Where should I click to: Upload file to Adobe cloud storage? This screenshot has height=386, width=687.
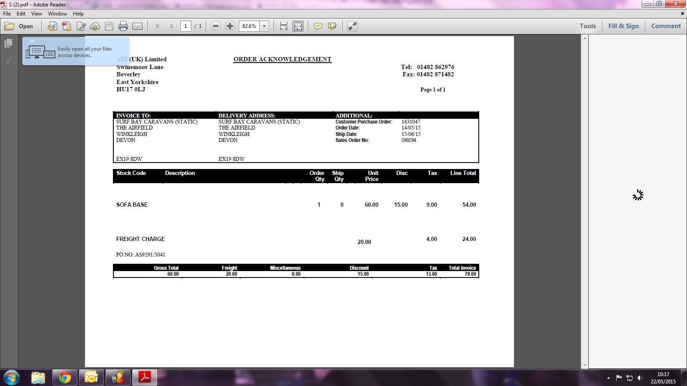click(x=95, y=26)
